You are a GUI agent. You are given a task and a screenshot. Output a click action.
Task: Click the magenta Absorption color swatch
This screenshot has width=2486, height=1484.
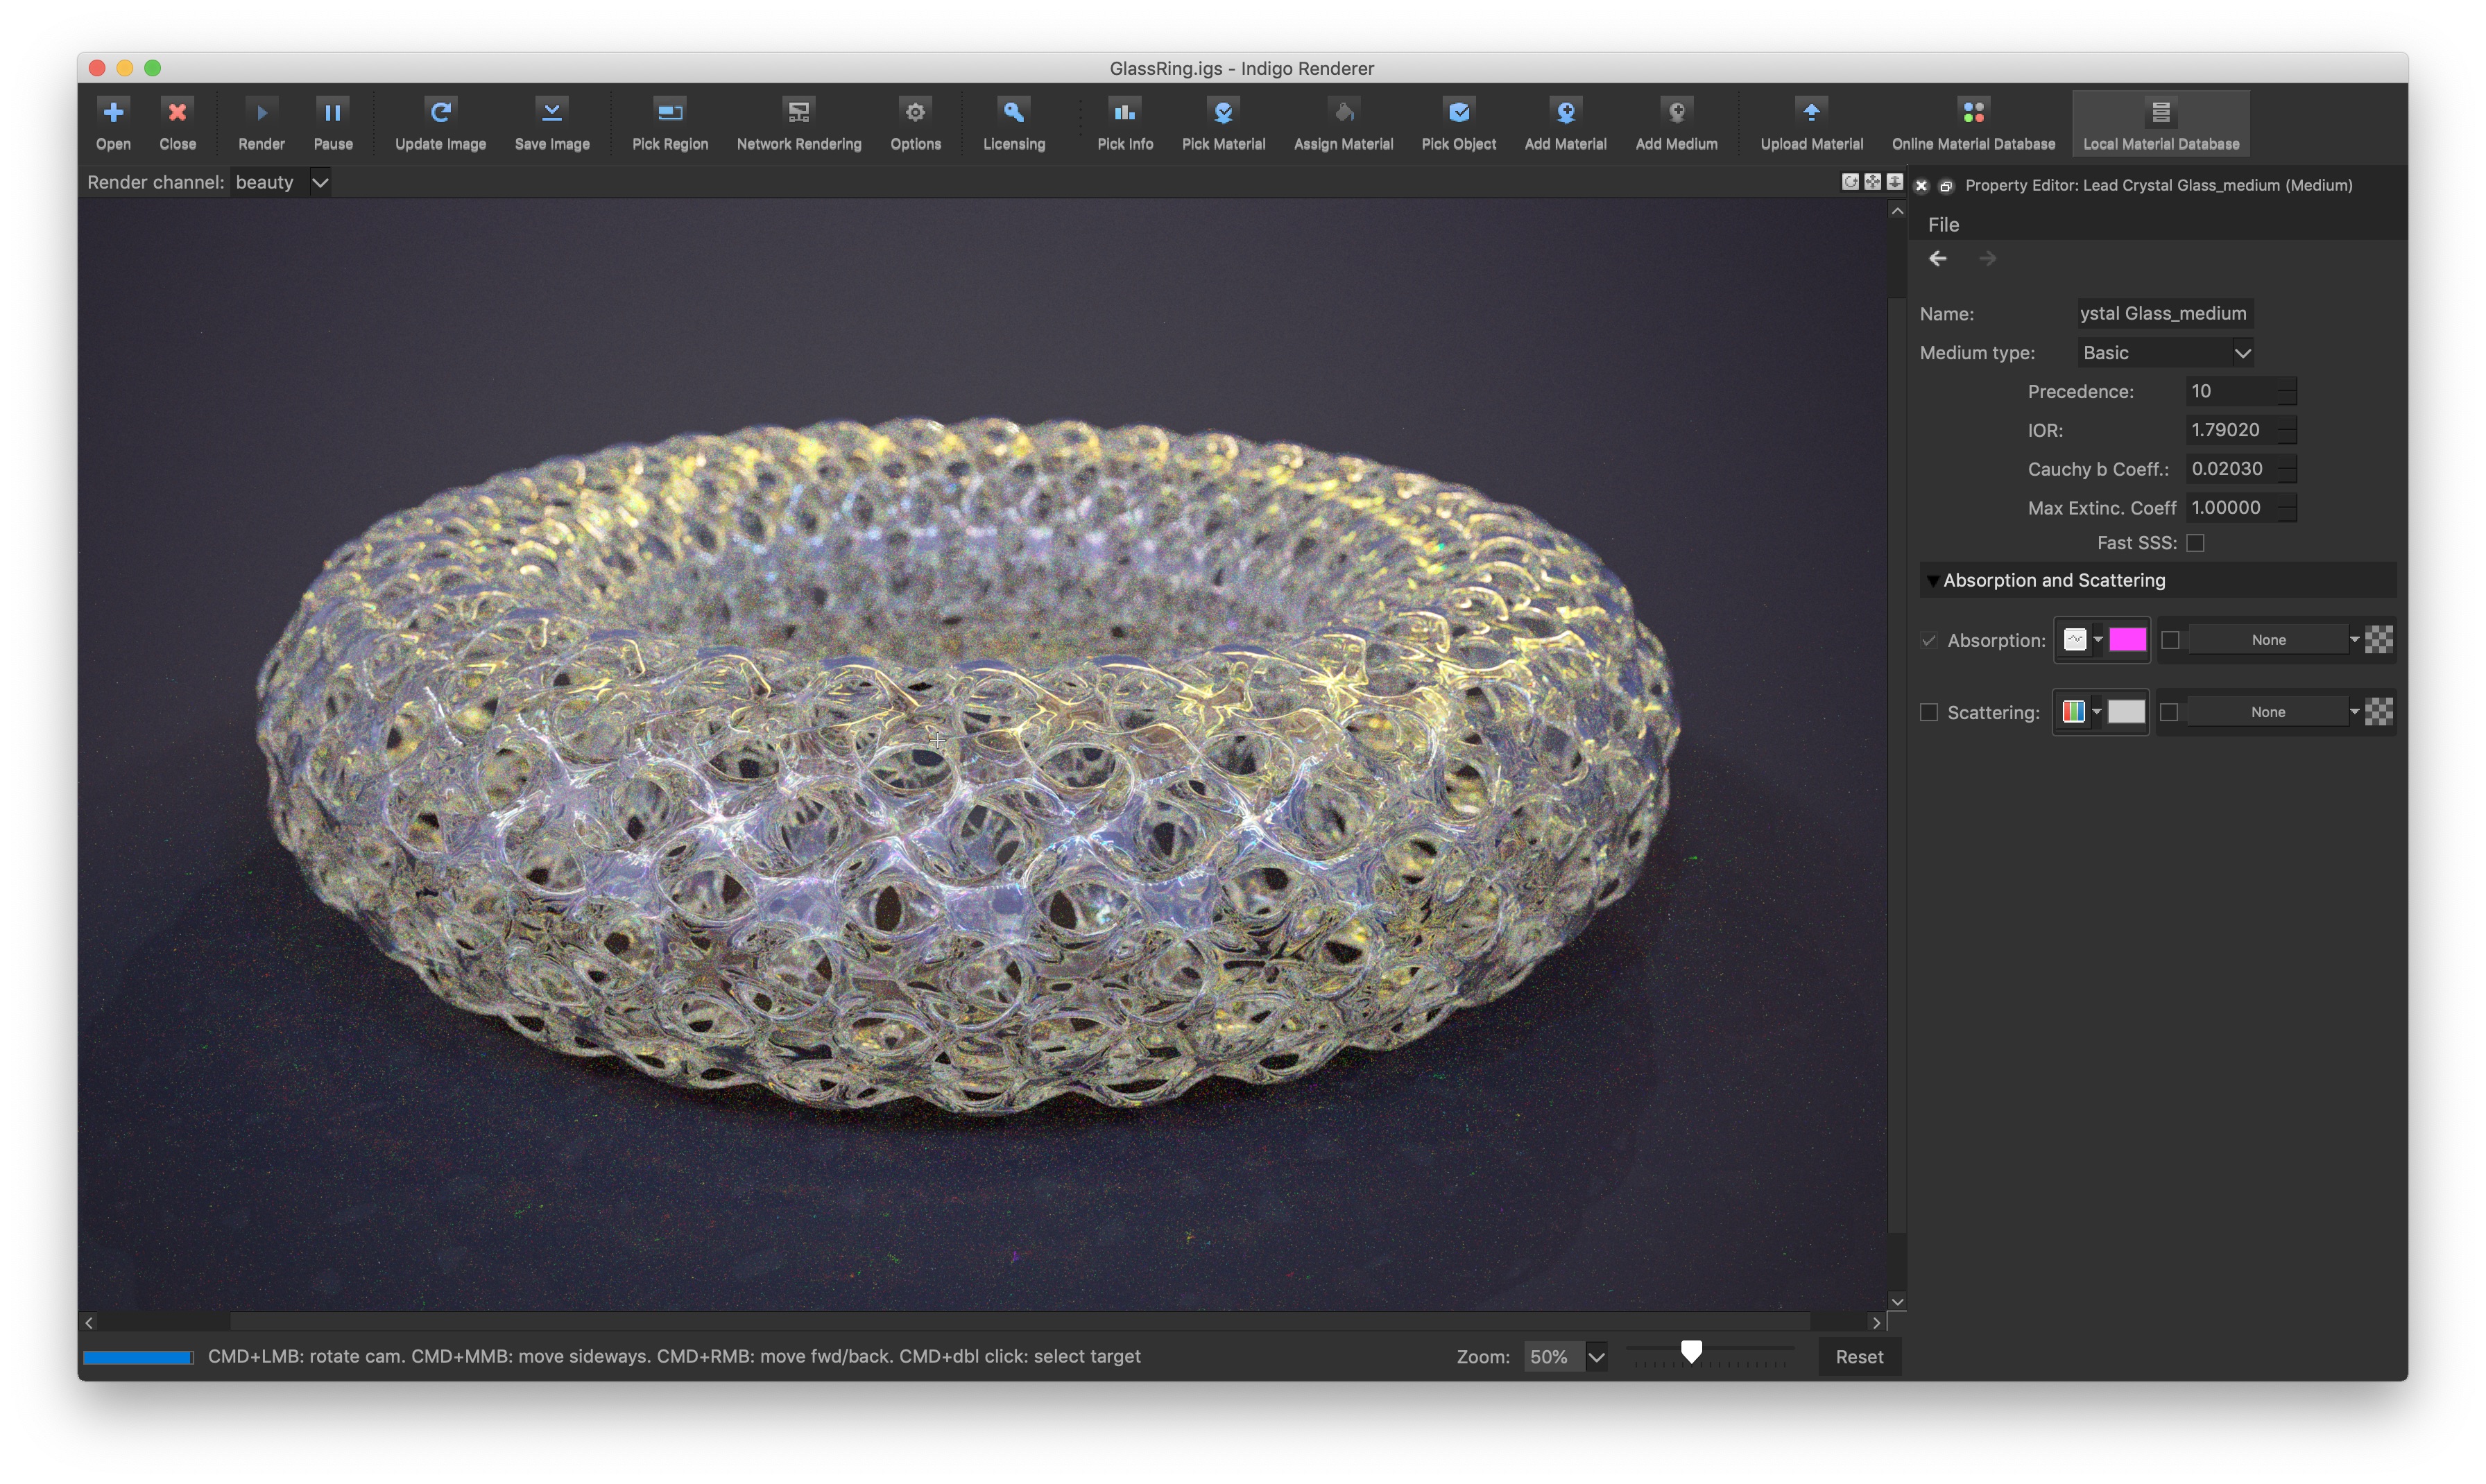(x=2127, y=640)
